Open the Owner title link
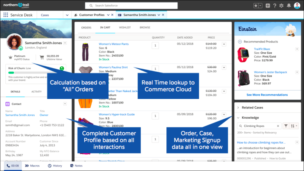This screenshot has width=304, height=171. pyautogui.click(x=44, y=115)
